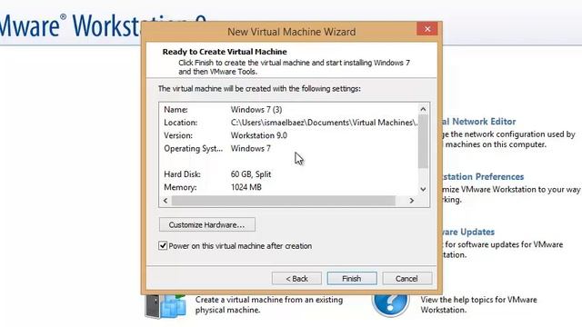Open the Software Updates link in background

(x=469, y=233)
